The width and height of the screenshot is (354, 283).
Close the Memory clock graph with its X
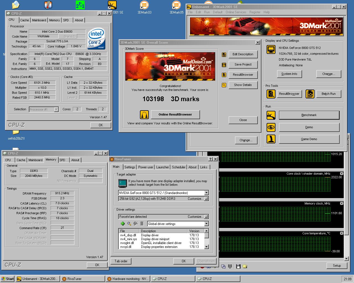click(x=342, y=203)
